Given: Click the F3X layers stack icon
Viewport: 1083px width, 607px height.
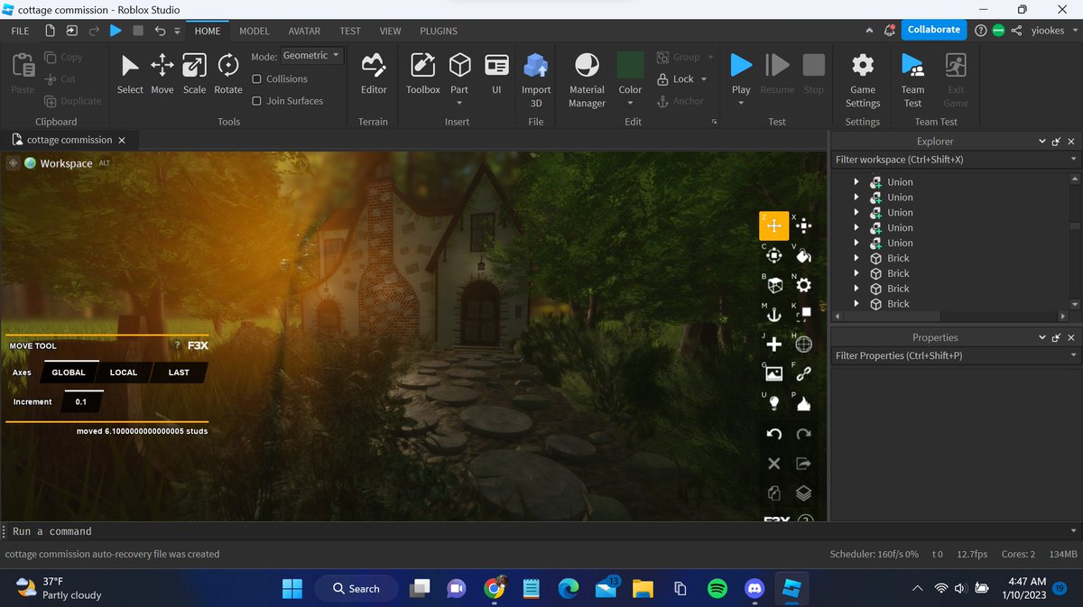Looking at the screenshot, I should pyautogui.click(x=803, y=492).
